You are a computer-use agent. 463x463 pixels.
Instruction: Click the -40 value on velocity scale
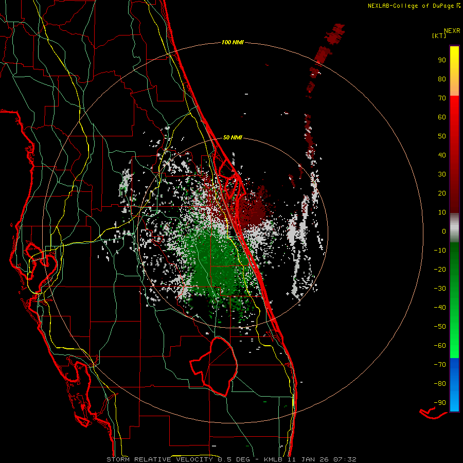440,308
